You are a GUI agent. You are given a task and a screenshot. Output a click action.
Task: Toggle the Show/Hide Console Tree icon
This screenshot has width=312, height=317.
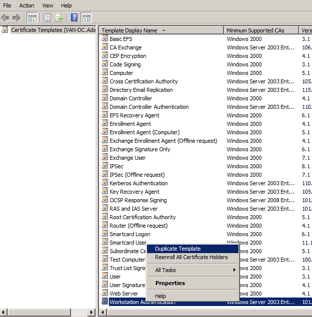(32, 18)
